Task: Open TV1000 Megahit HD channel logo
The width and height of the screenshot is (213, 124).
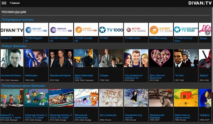Action: (36, 29)
